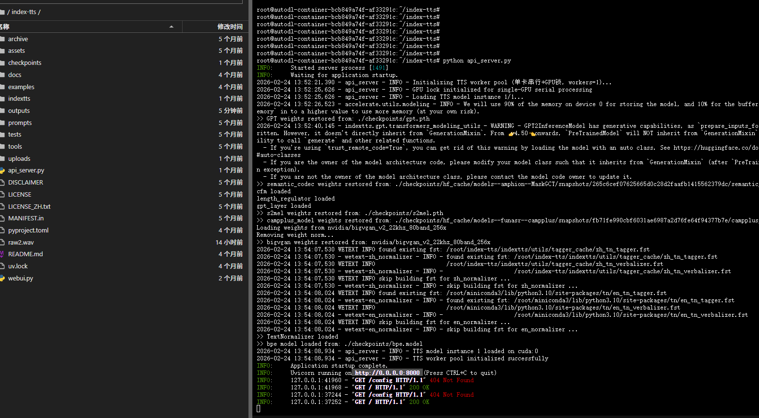This screenshot has height=418, width=759.
Task: Select the DISCLAIMER file
Action: 25,183
